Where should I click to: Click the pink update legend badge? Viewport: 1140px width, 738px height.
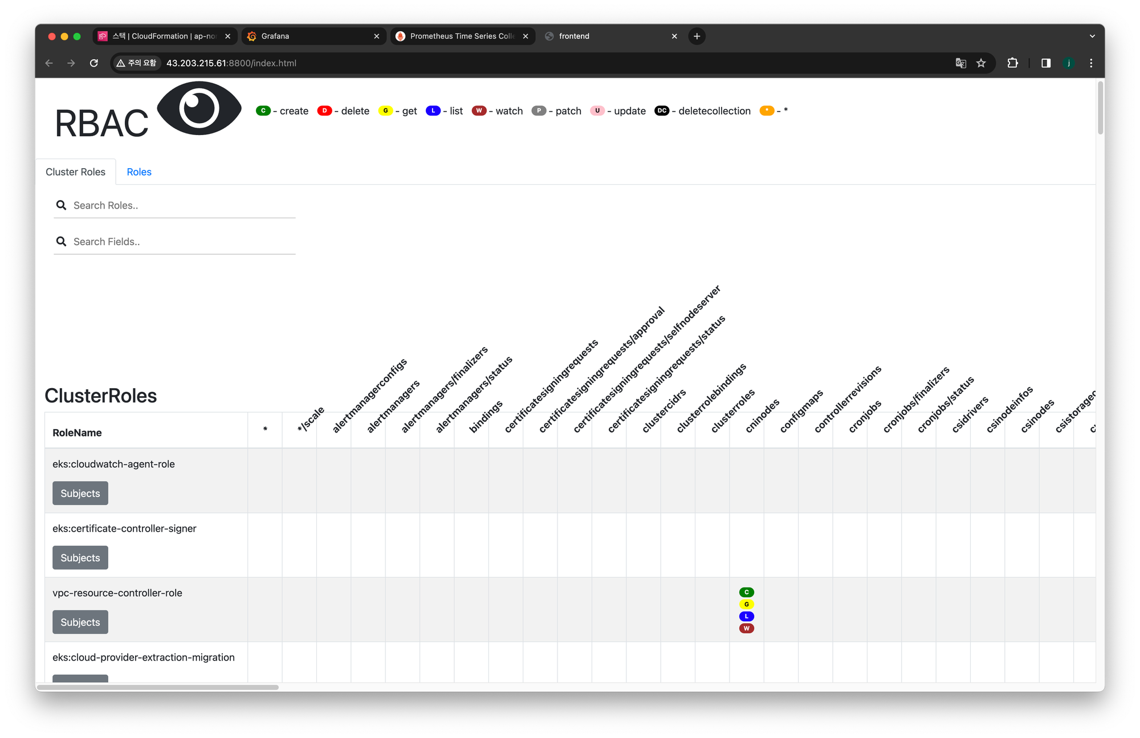[597, 111]
